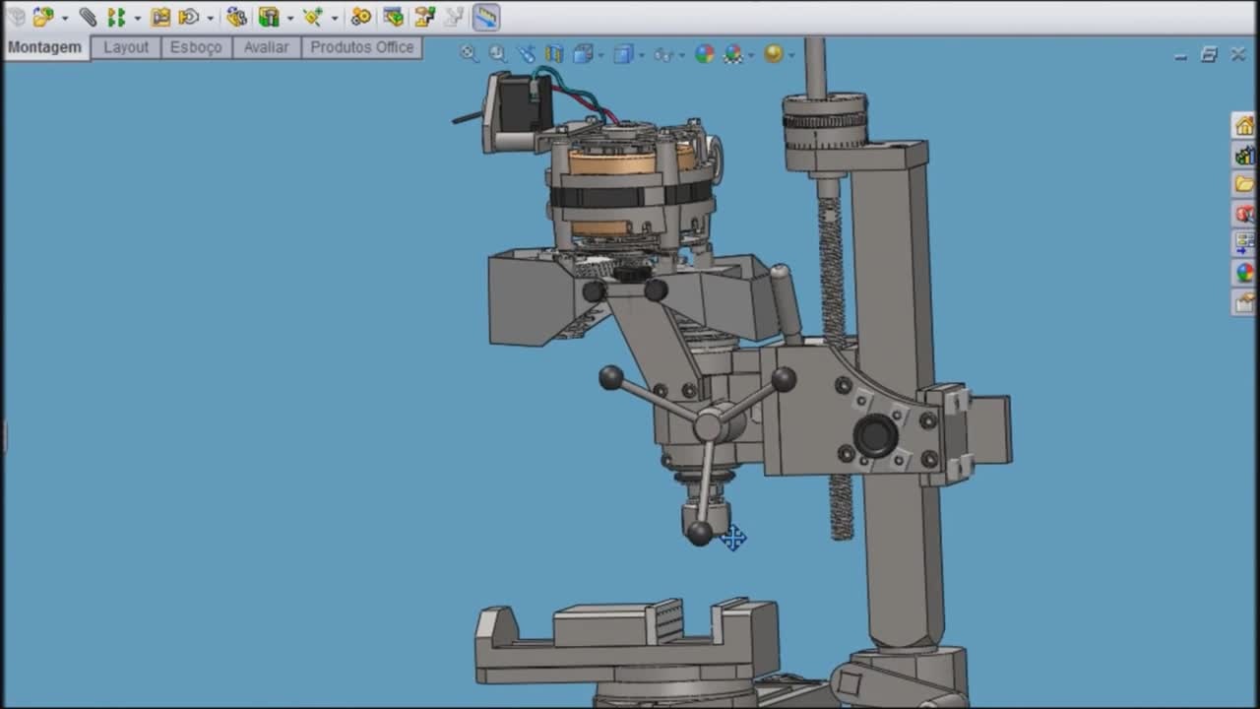This screenshot has width=1260, height=709.
Task: Switch to the Avaliar tab
Action: pyautogui.click(x=266, y=47)
